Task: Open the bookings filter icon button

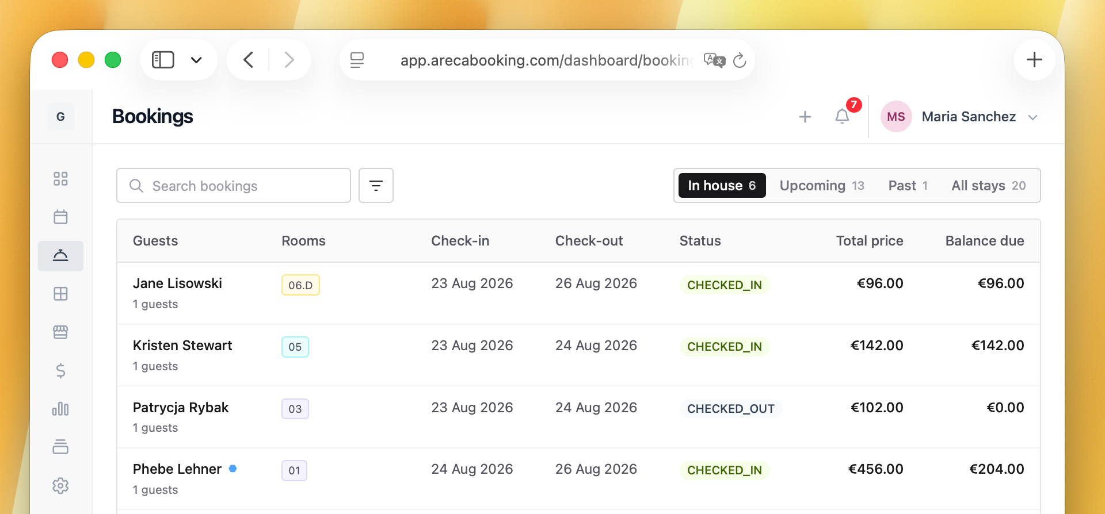Action: click(x=376, y=185)
